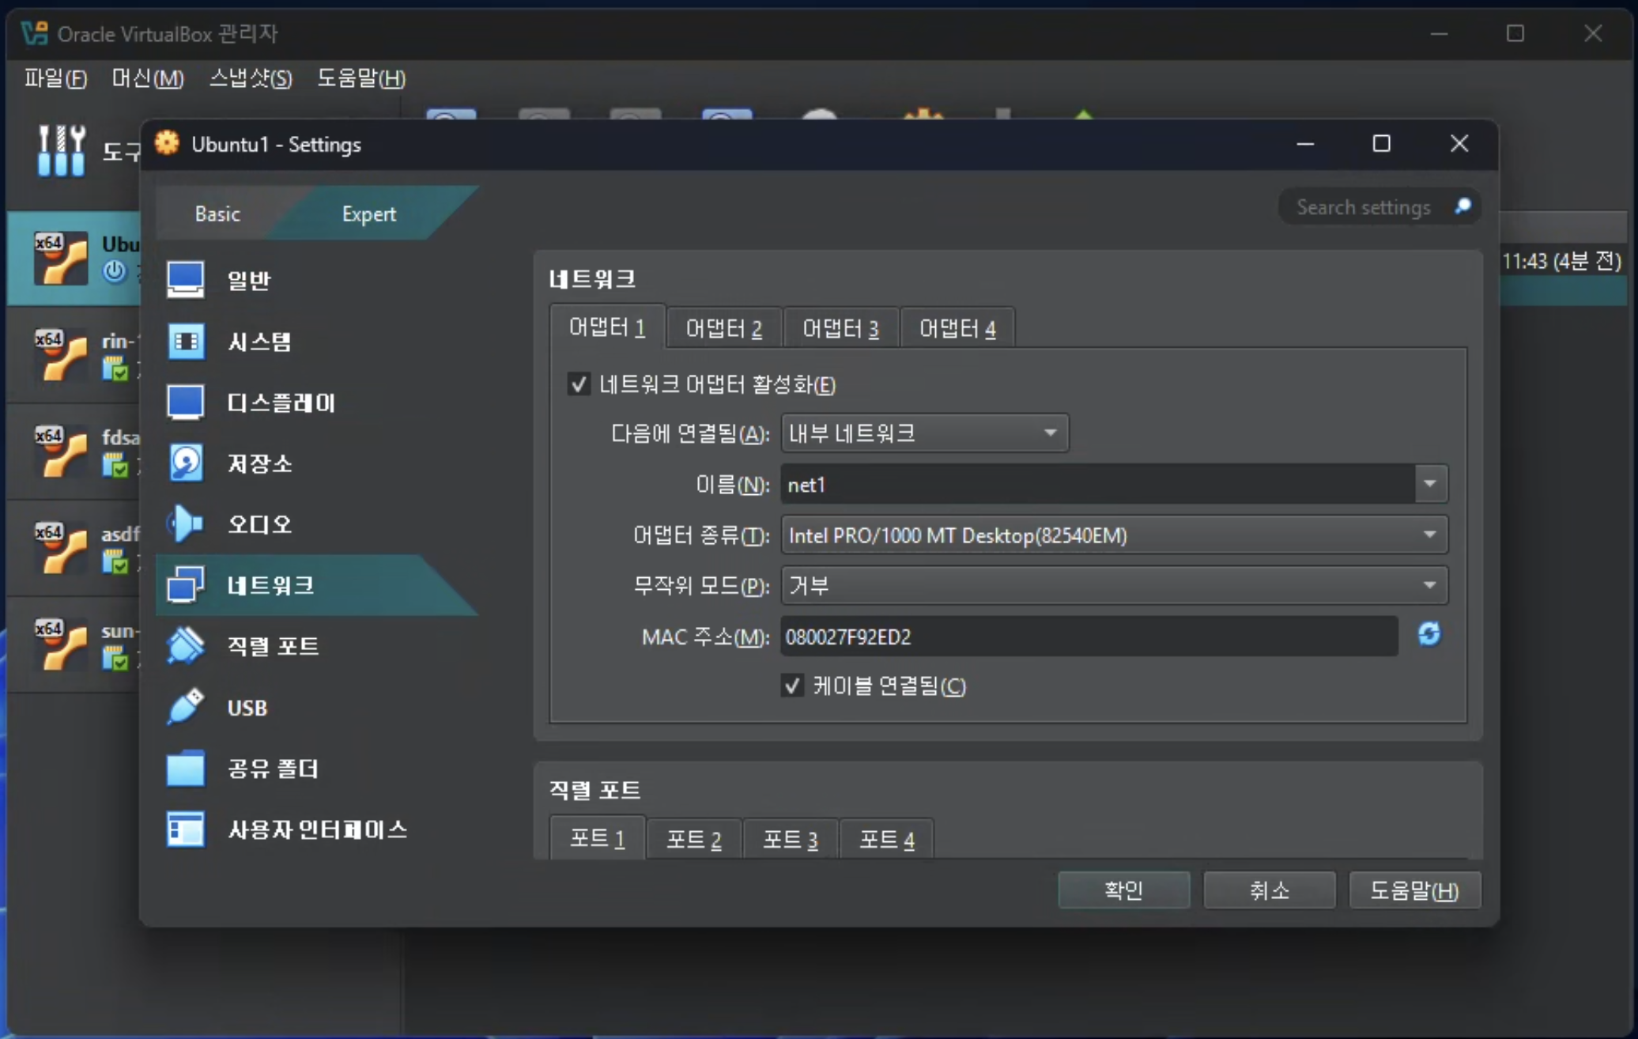Click into the MAC 주소 input field
The image size is (1638, 1039).
[1088, 637]
